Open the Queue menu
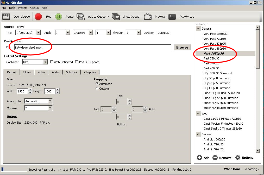264x175 pixels. [x=34, y=8]
